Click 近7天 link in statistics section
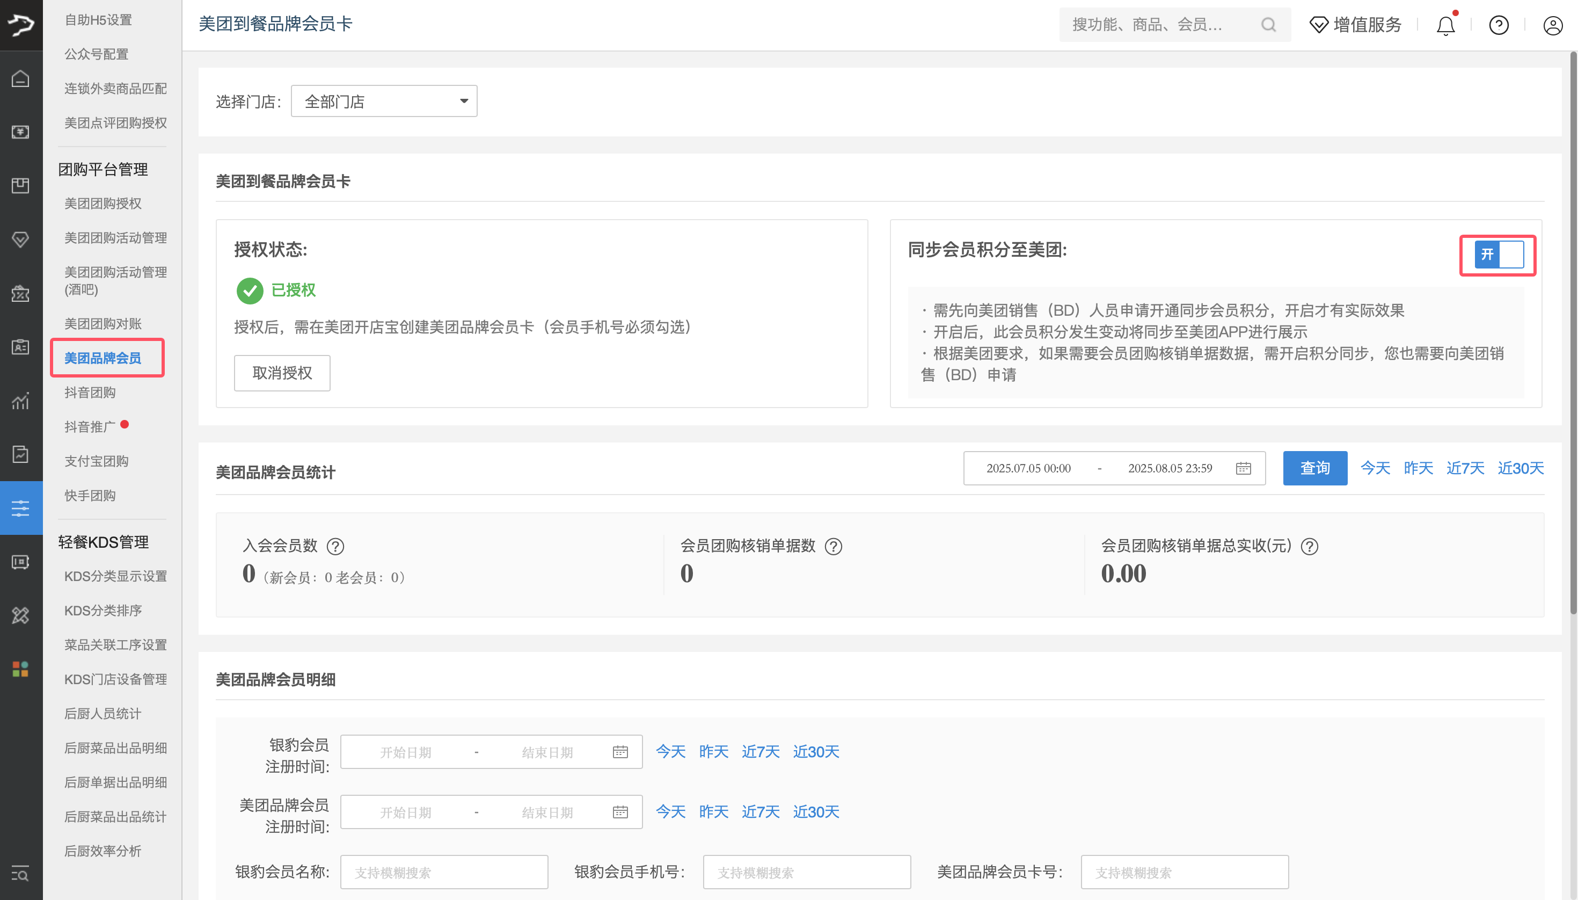The height and width of the screenshot is (900, 1578). 1465,468
